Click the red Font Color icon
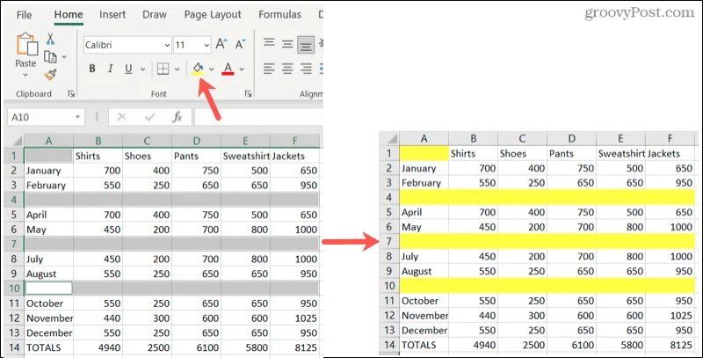 [x=228, y=69]
